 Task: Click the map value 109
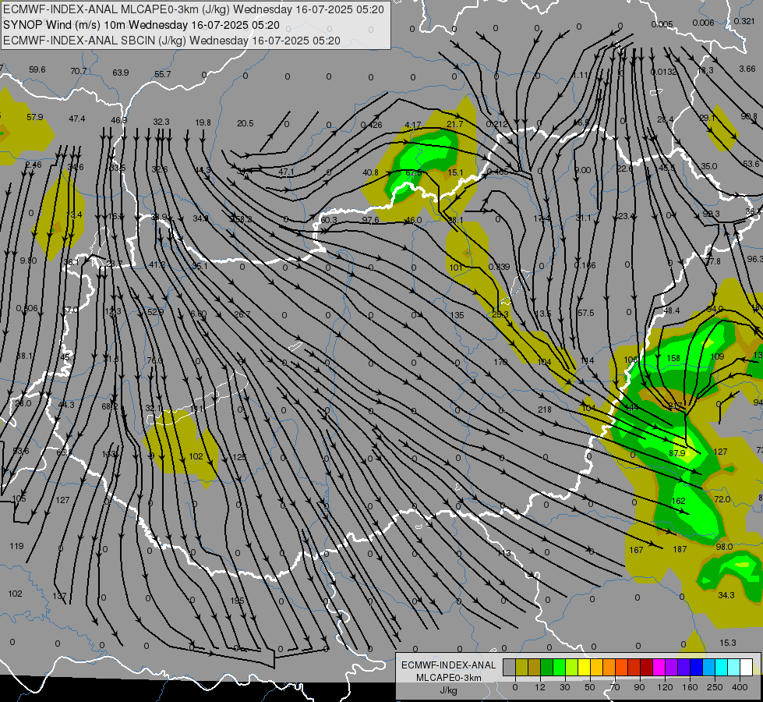coord(717,356)
